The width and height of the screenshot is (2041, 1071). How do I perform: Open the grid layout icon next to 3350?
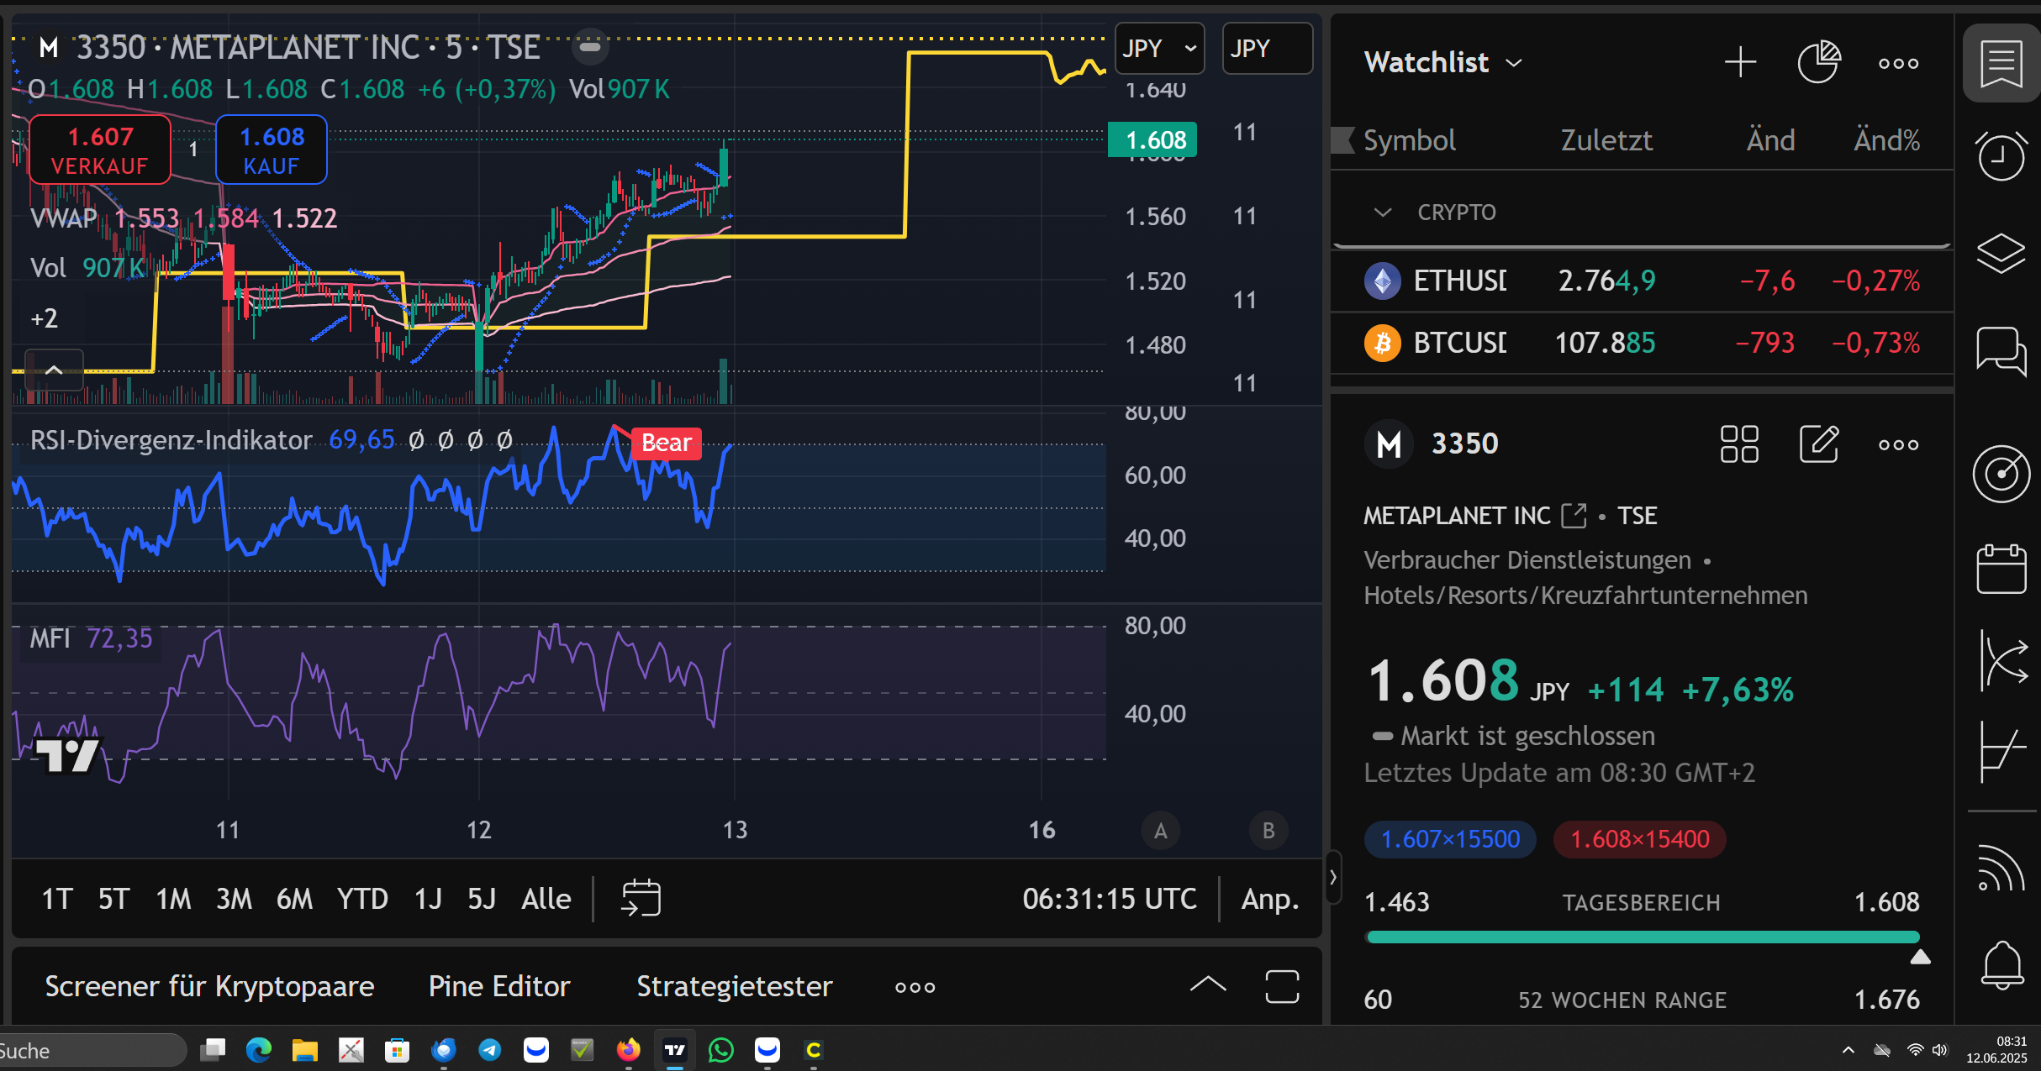(1739, 444)
